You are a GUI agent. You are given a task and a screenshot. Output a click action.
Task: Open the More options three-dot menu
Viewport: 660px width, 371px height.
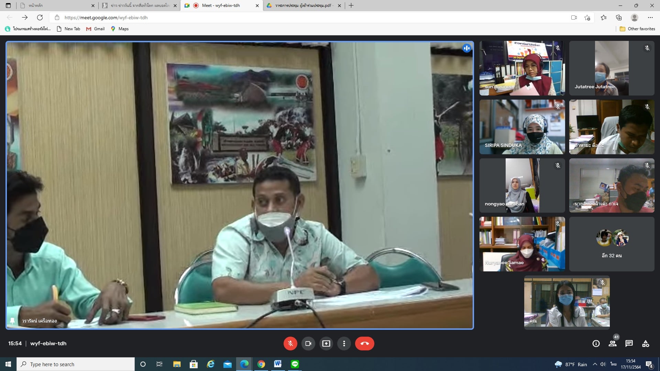(x=344, y=344)
